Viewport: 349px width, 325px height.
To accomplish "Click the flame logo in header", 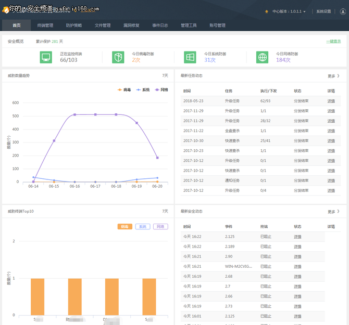I will pyautogui.click(x=5, y=9).
